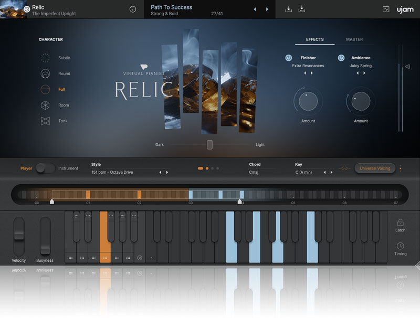
Task: Step to next Key from C (A min)
Action: tap(331, 173)
